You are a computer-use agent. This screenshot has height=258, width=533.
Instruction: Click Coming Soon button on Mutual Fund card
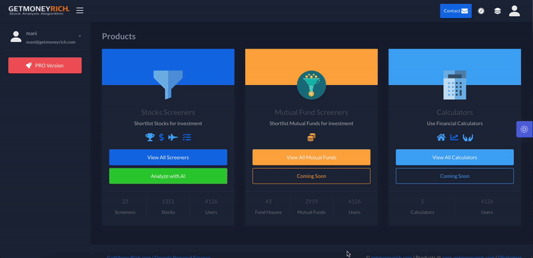tap(311, 176)
